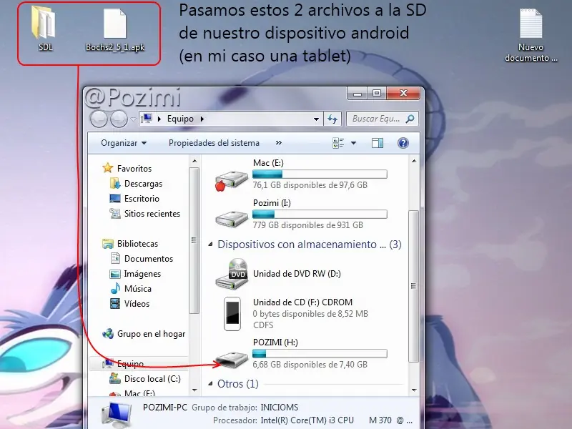Viewport: 572px width, 429px height.
Task: Open the Organizar dropdown menu
Action: tap(124, 143)
